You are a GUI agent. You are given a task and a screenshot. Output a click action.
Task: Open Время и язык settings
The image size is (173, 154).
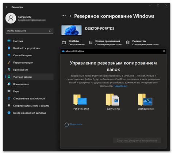tap(30, 84)
